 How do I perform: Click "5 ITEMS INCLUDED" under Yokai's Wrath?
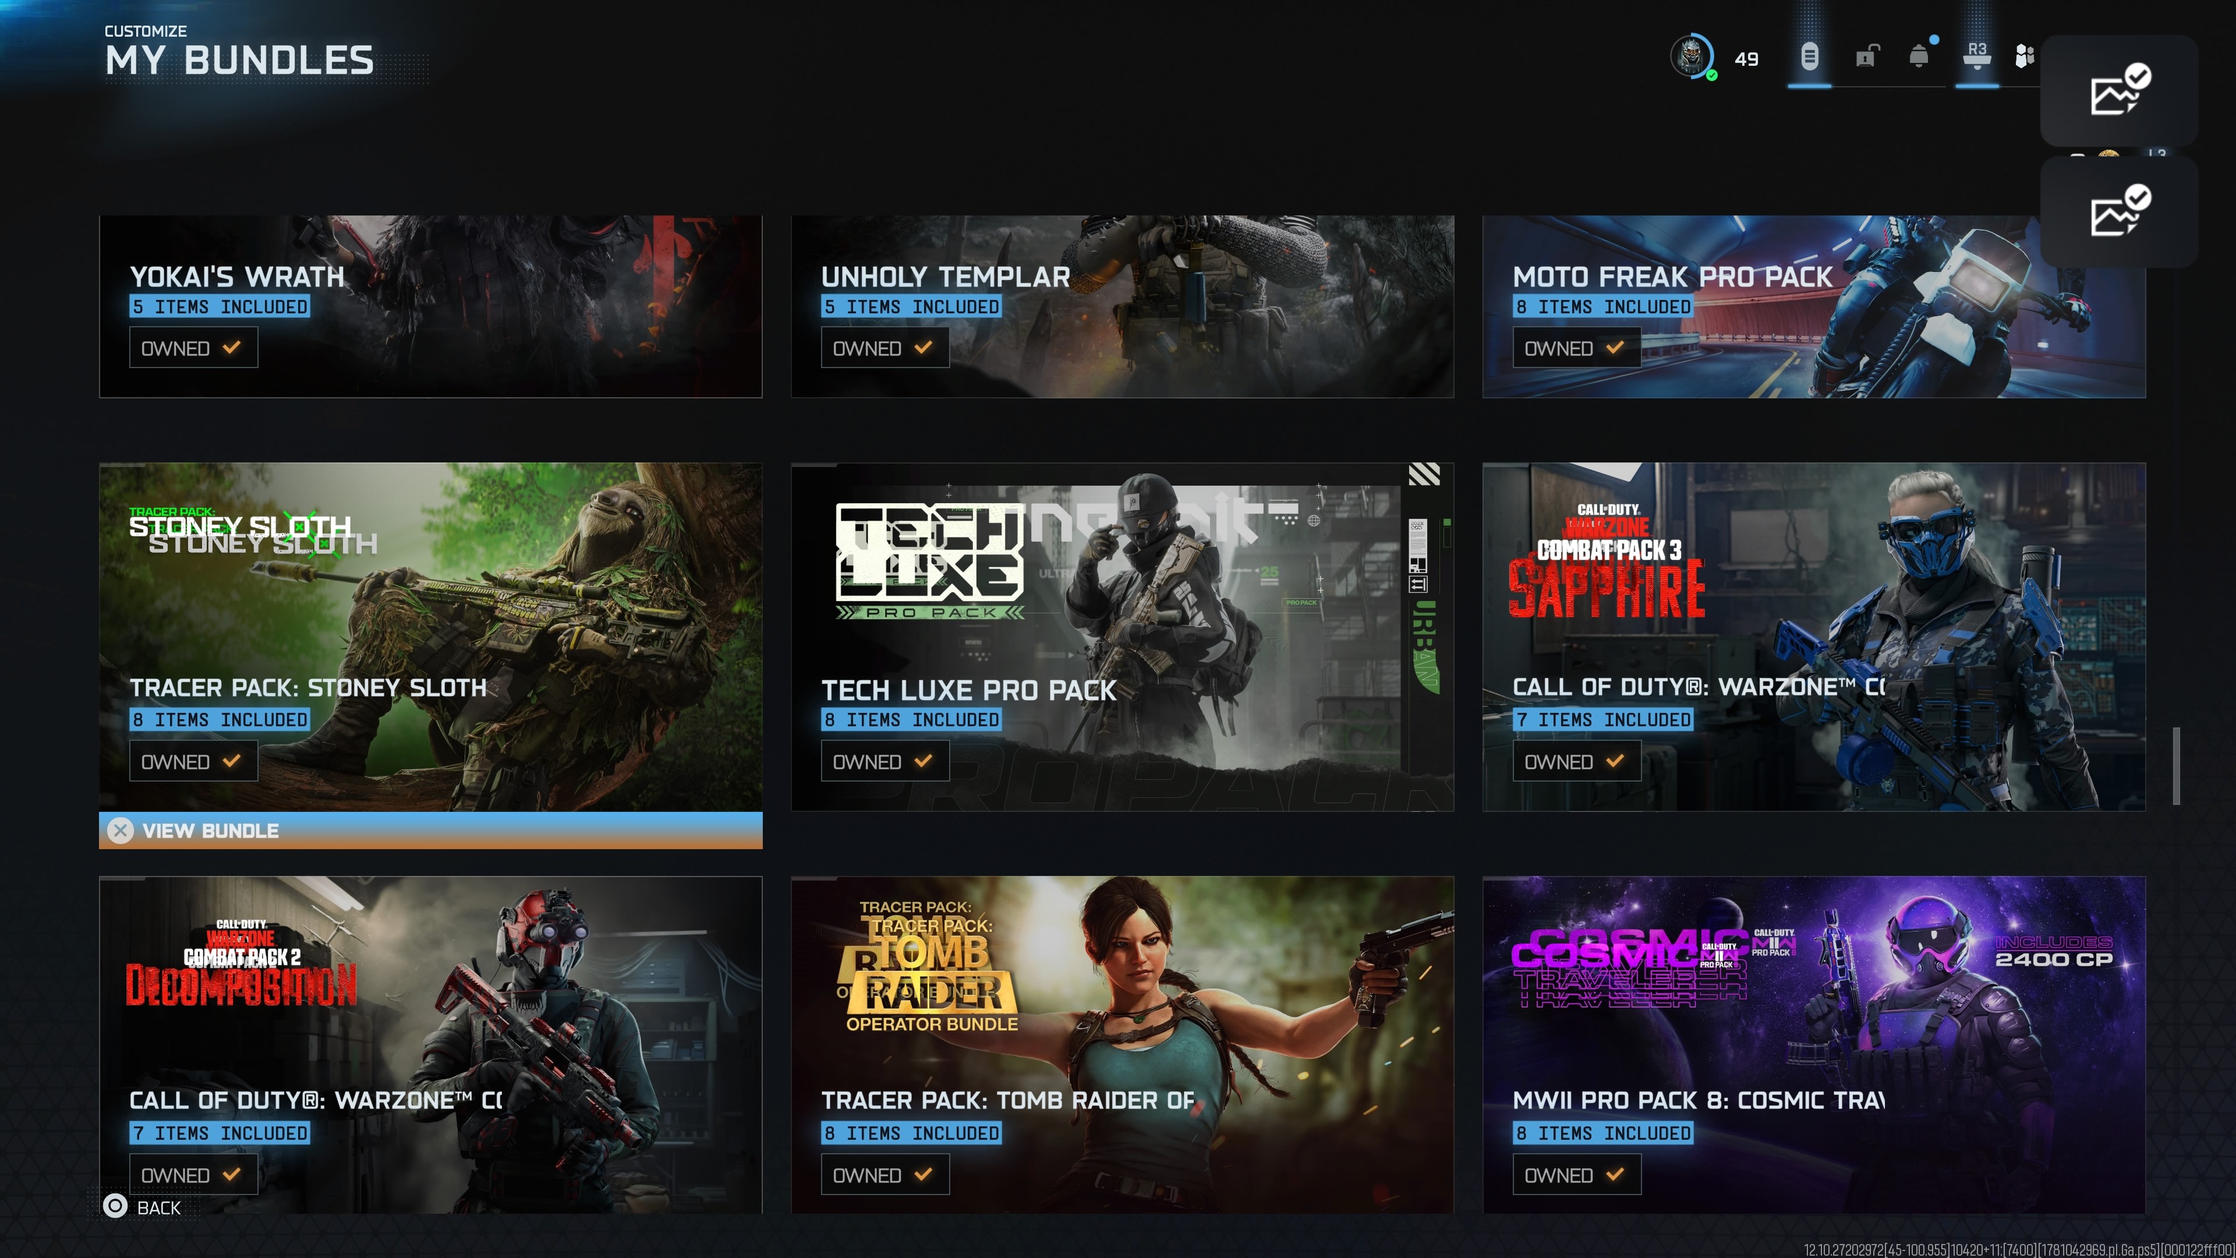(x=220, y=306)
